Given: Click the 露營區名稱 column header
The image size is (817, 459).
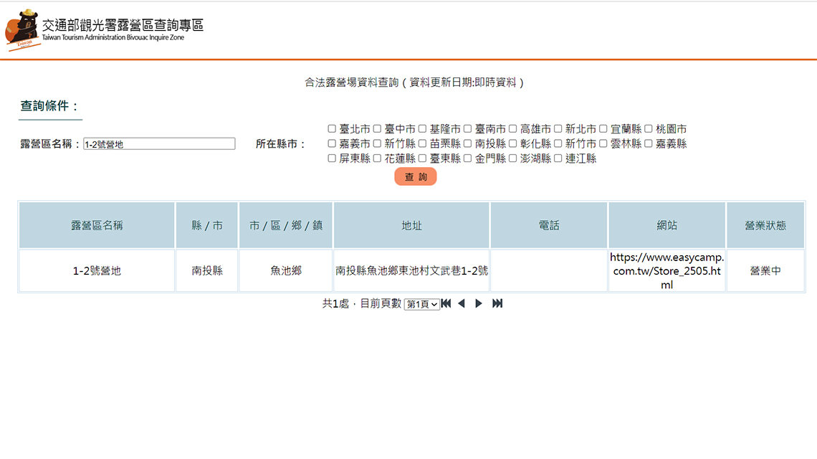Looking at the screenshot, I should [97, 225].
